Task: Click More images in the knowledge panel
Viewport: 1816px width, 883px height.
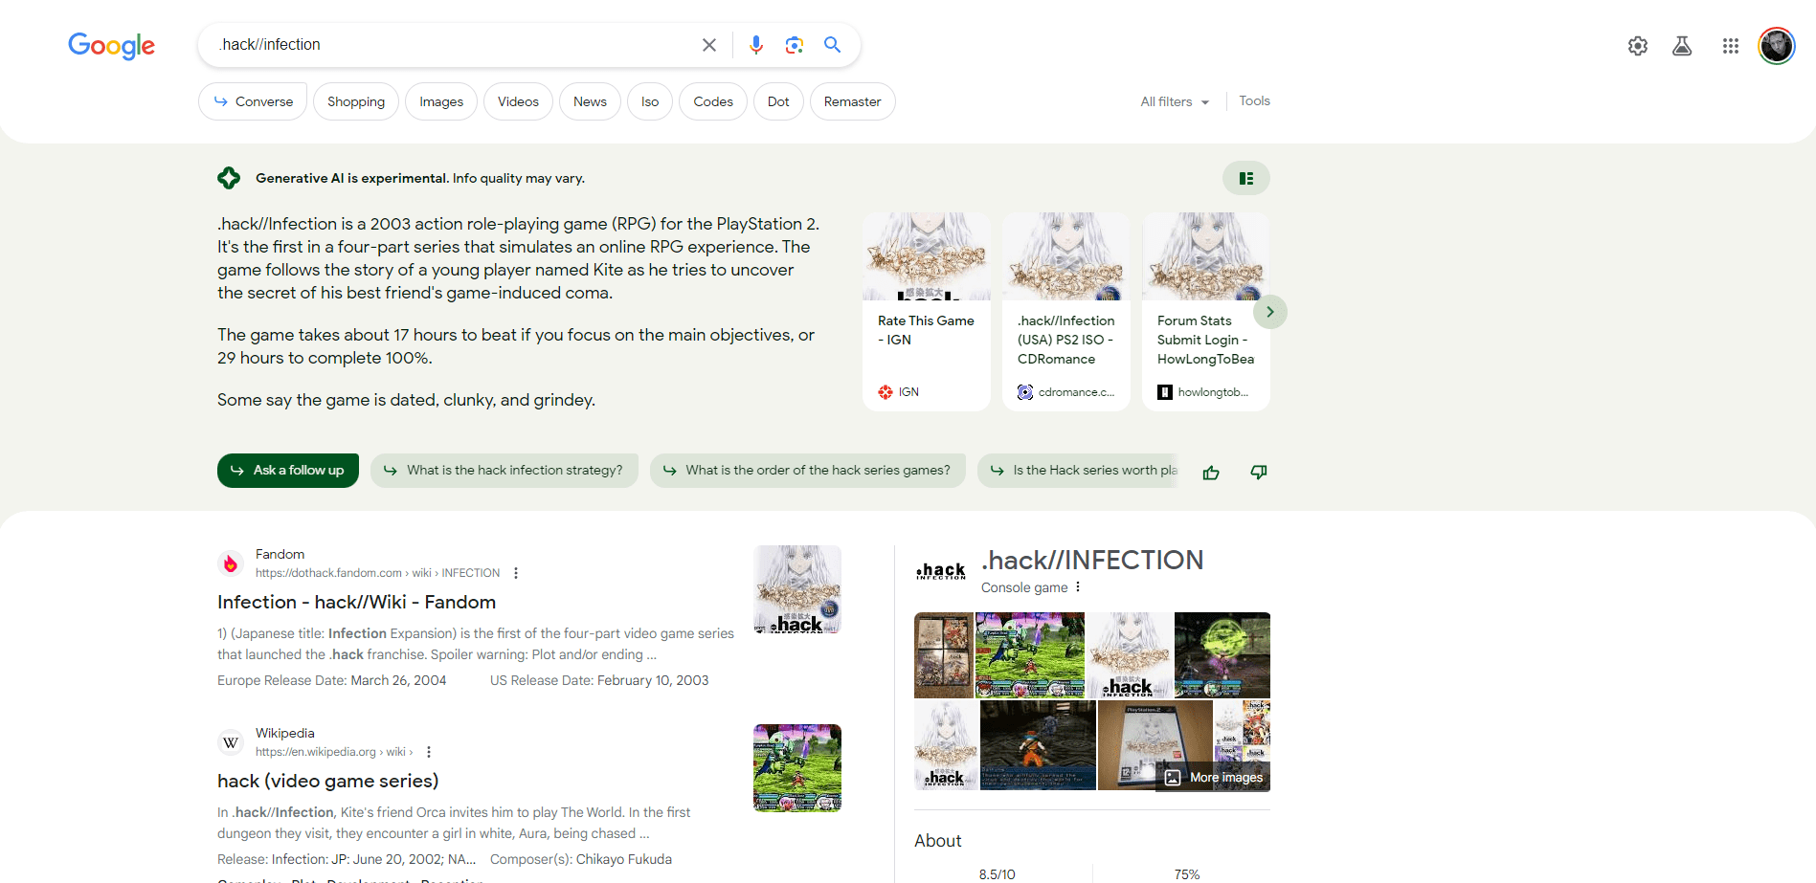Action: tap(1214, 777)
